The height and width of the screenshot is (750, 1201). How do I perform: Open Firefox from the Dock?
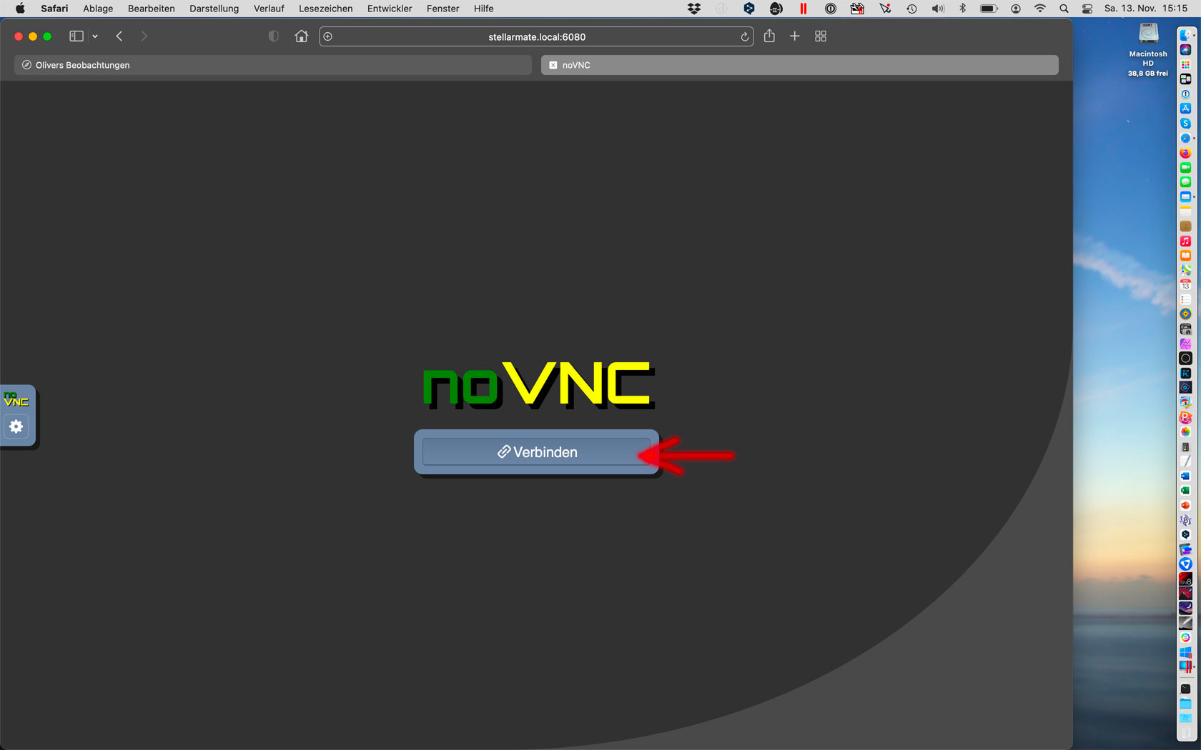1185,153
